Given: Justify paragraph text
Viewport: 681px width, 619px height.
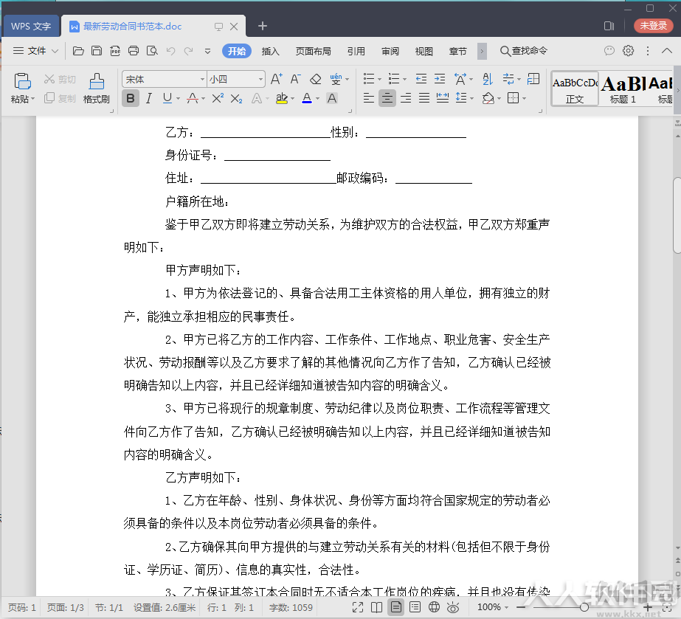Looking at the screenshot, I should [x=424, y=98].
